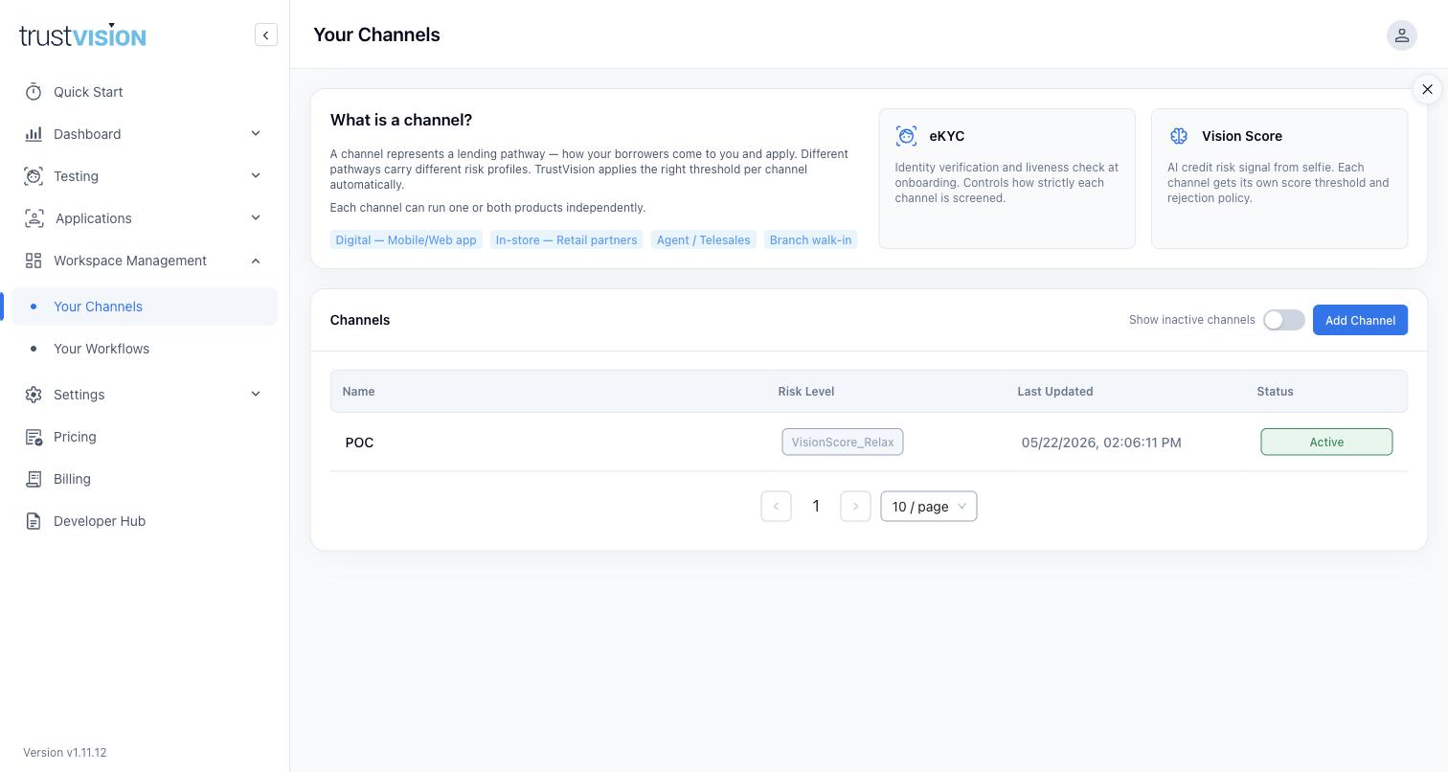Click the 'Agent / Telesales' tag
Image resolution: width=1448 pixels, height=772 pixels.
[x=703, y=239]
